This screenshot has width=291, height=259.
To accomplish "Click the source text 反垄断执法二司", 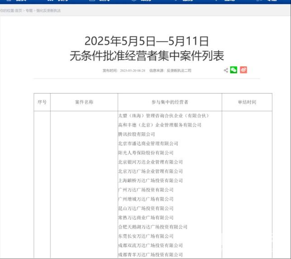I will (x=179, y=70).
